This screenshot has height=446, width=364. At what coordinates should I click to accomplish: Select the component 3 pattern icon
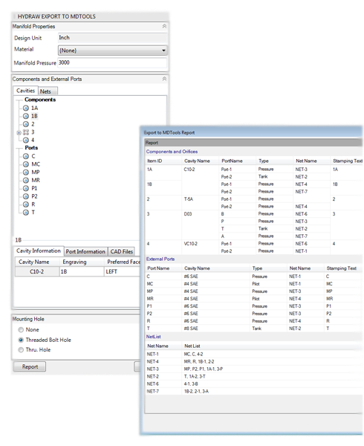[x=26, y=132]
